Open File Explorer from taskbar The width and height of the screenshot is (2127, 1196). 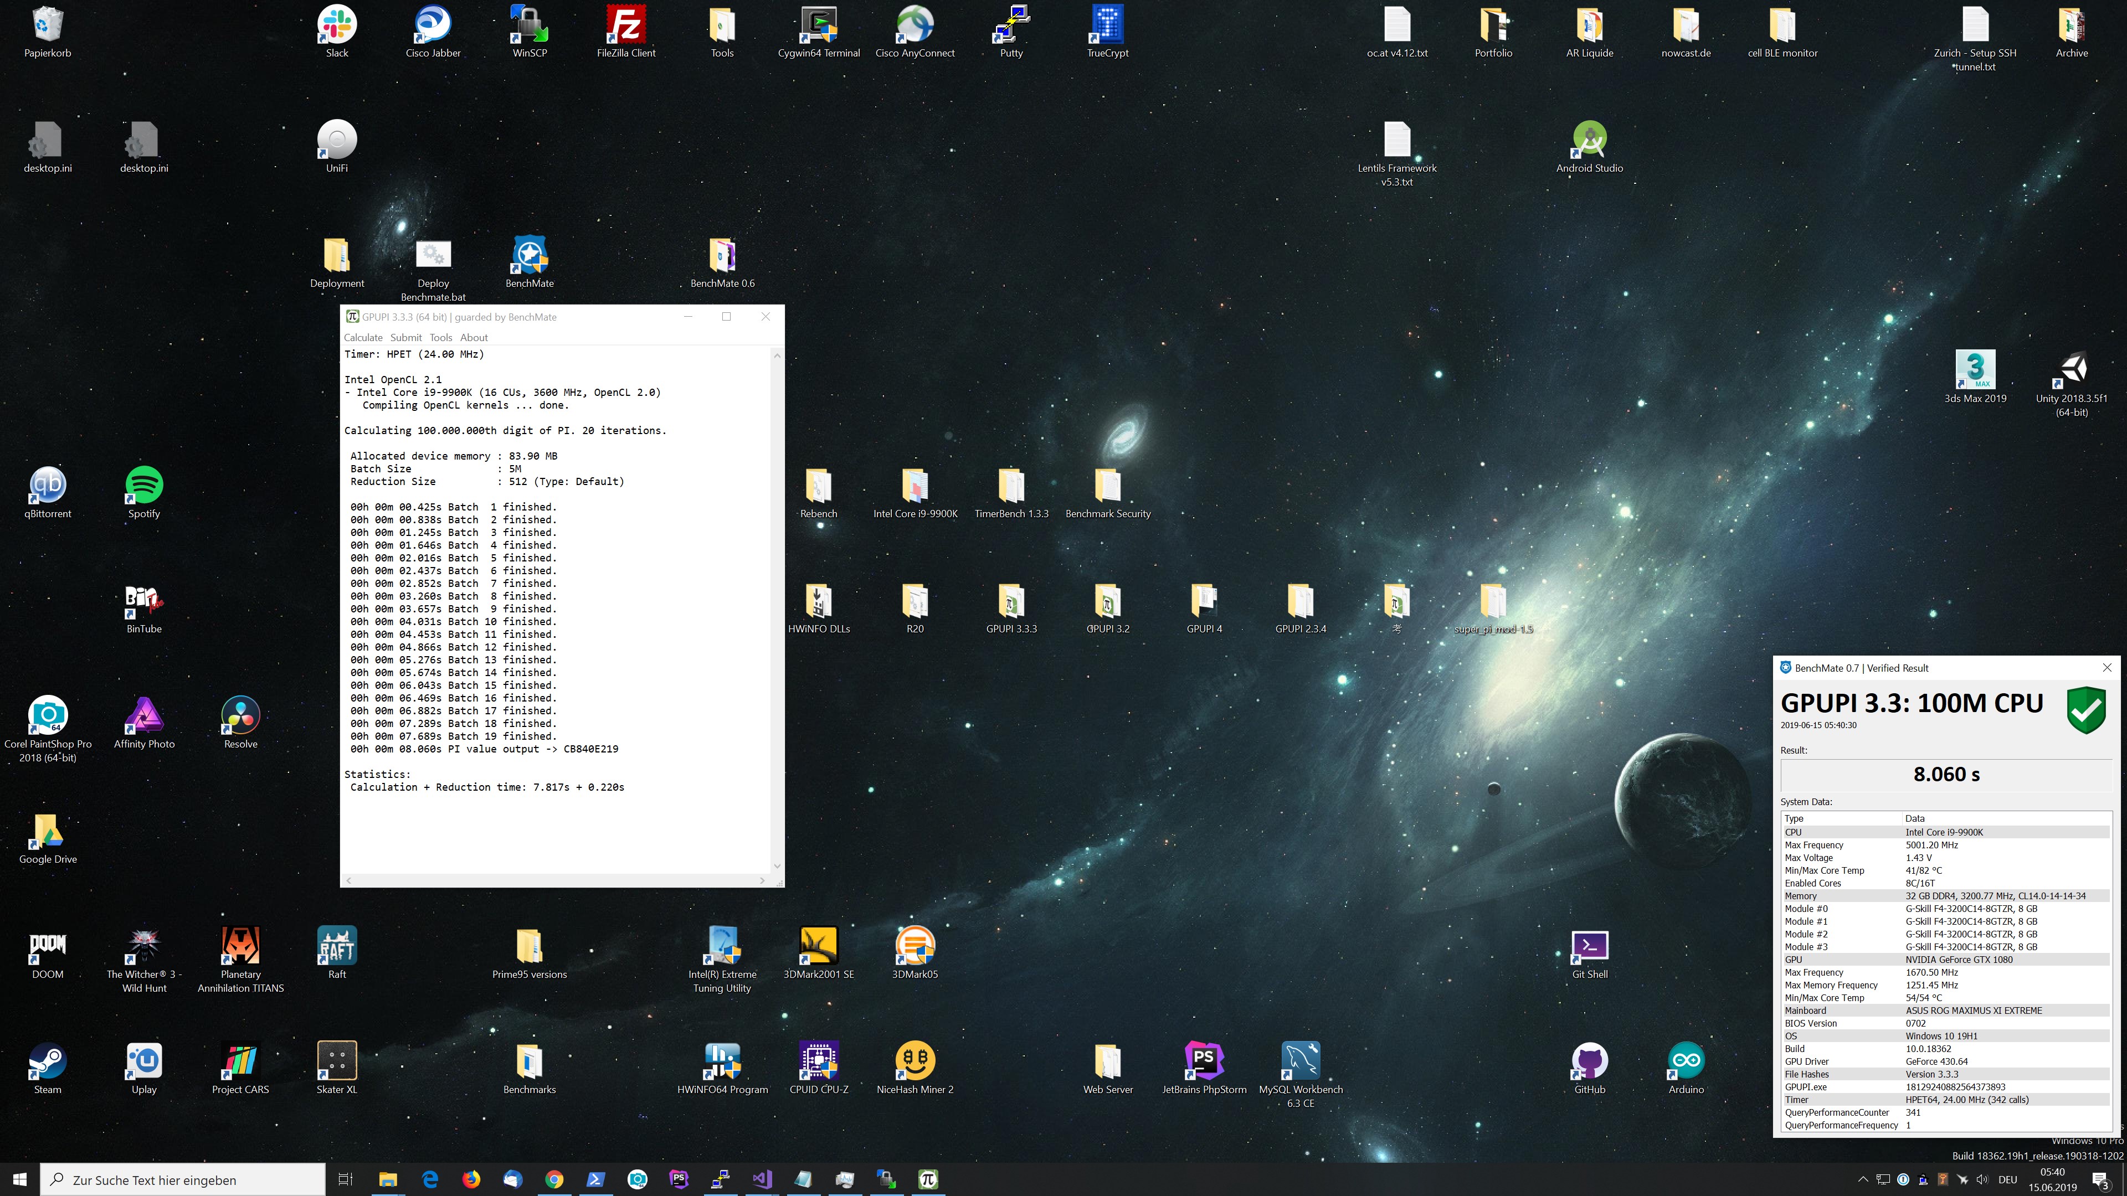(x=388, y=1179)
